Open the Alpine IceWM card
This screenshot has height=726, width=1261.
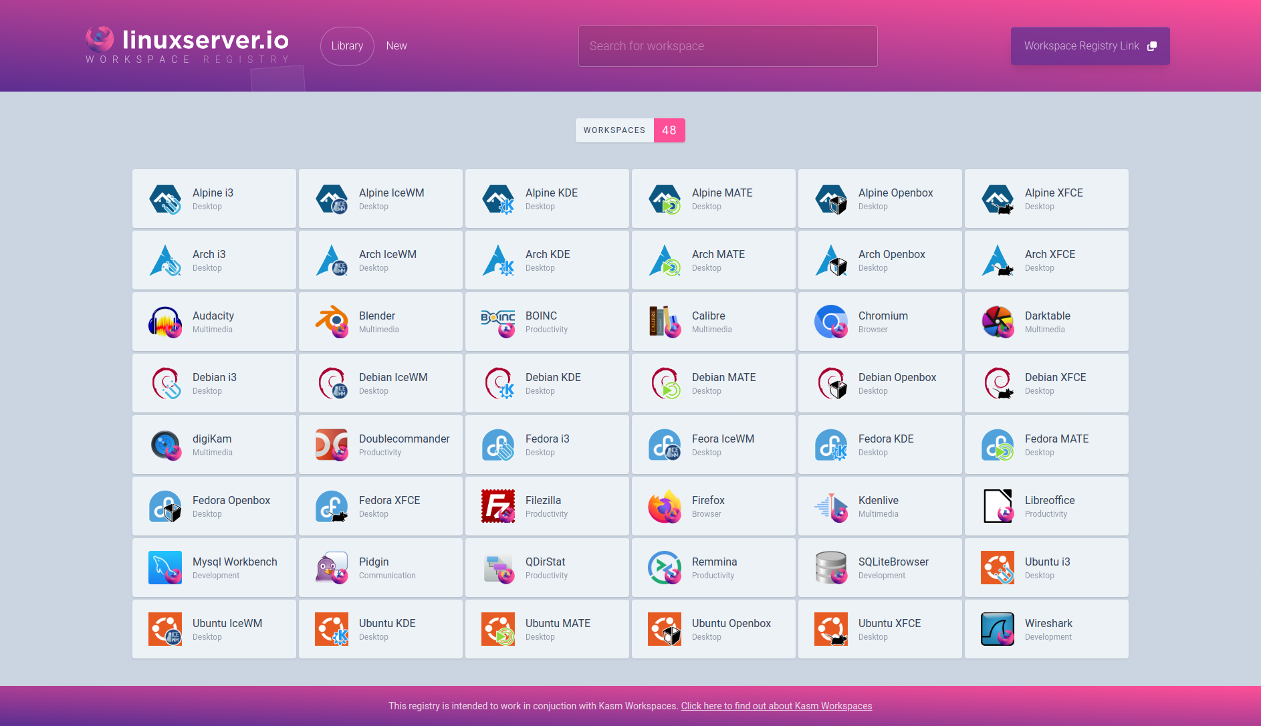(x=380, y=199)
